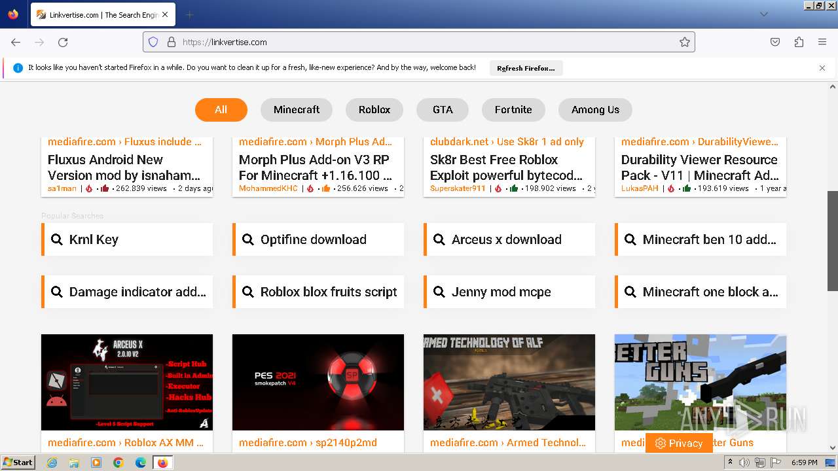Select the Fortnite category filter
838x471 pixels.
click(x=513, y=110)
